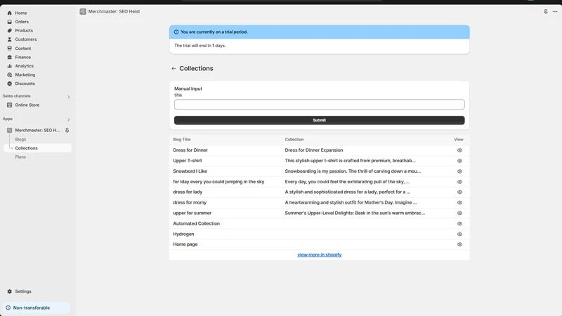
Task: Open Analytics in the sidebar
Action: click(25, 66)
